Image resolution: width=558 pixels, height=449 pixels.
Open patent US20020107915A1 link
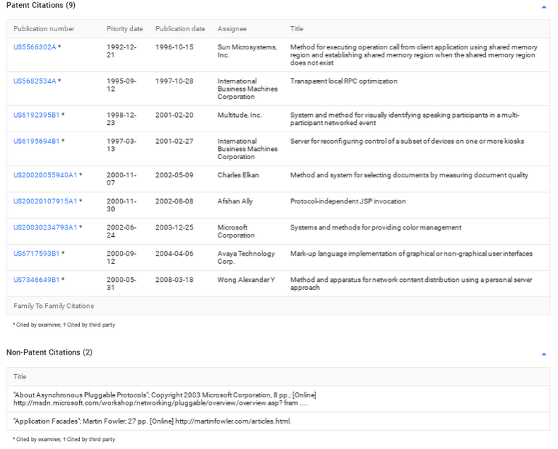point(45,201)
